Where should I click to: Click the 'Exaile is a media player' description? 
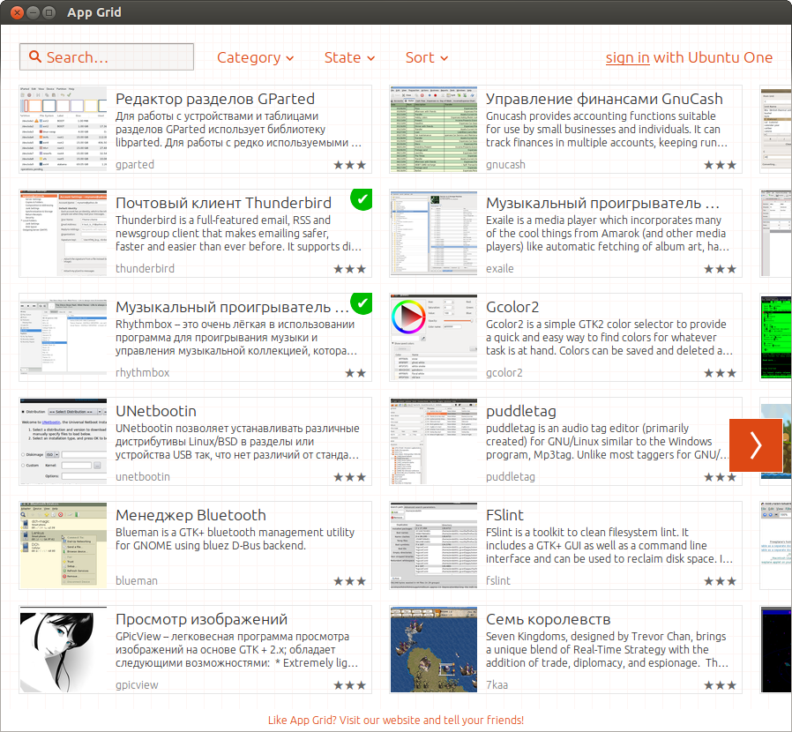point(608,234)
